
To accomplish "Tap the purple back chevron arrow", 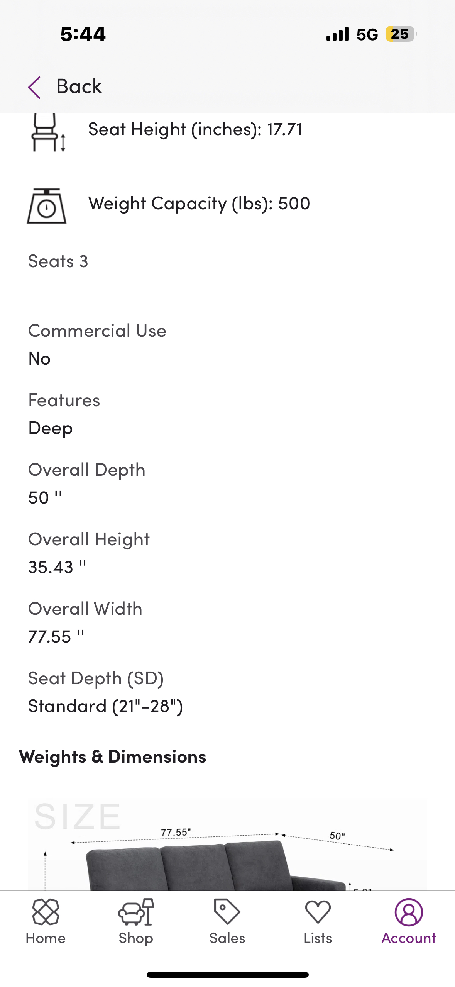I will (x=35, y=87).
